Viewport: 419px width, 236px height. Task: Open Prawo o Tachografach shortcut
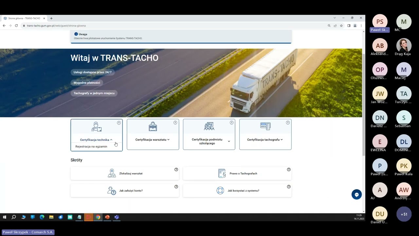coord(237,173)
